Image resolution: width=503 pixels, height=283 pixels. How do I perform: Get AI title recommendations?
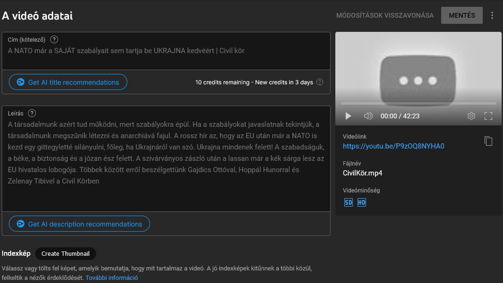coord(68,82)
